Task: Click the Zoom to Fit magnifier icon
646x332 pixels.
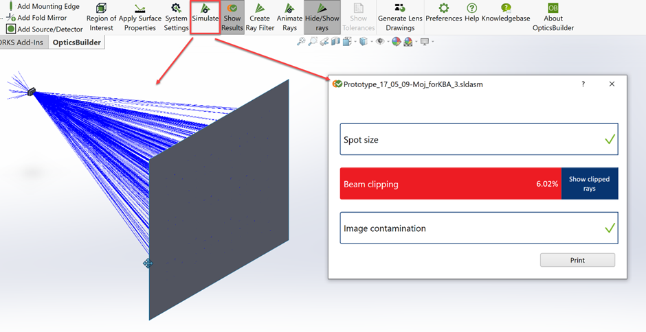Action: point(301,42)
